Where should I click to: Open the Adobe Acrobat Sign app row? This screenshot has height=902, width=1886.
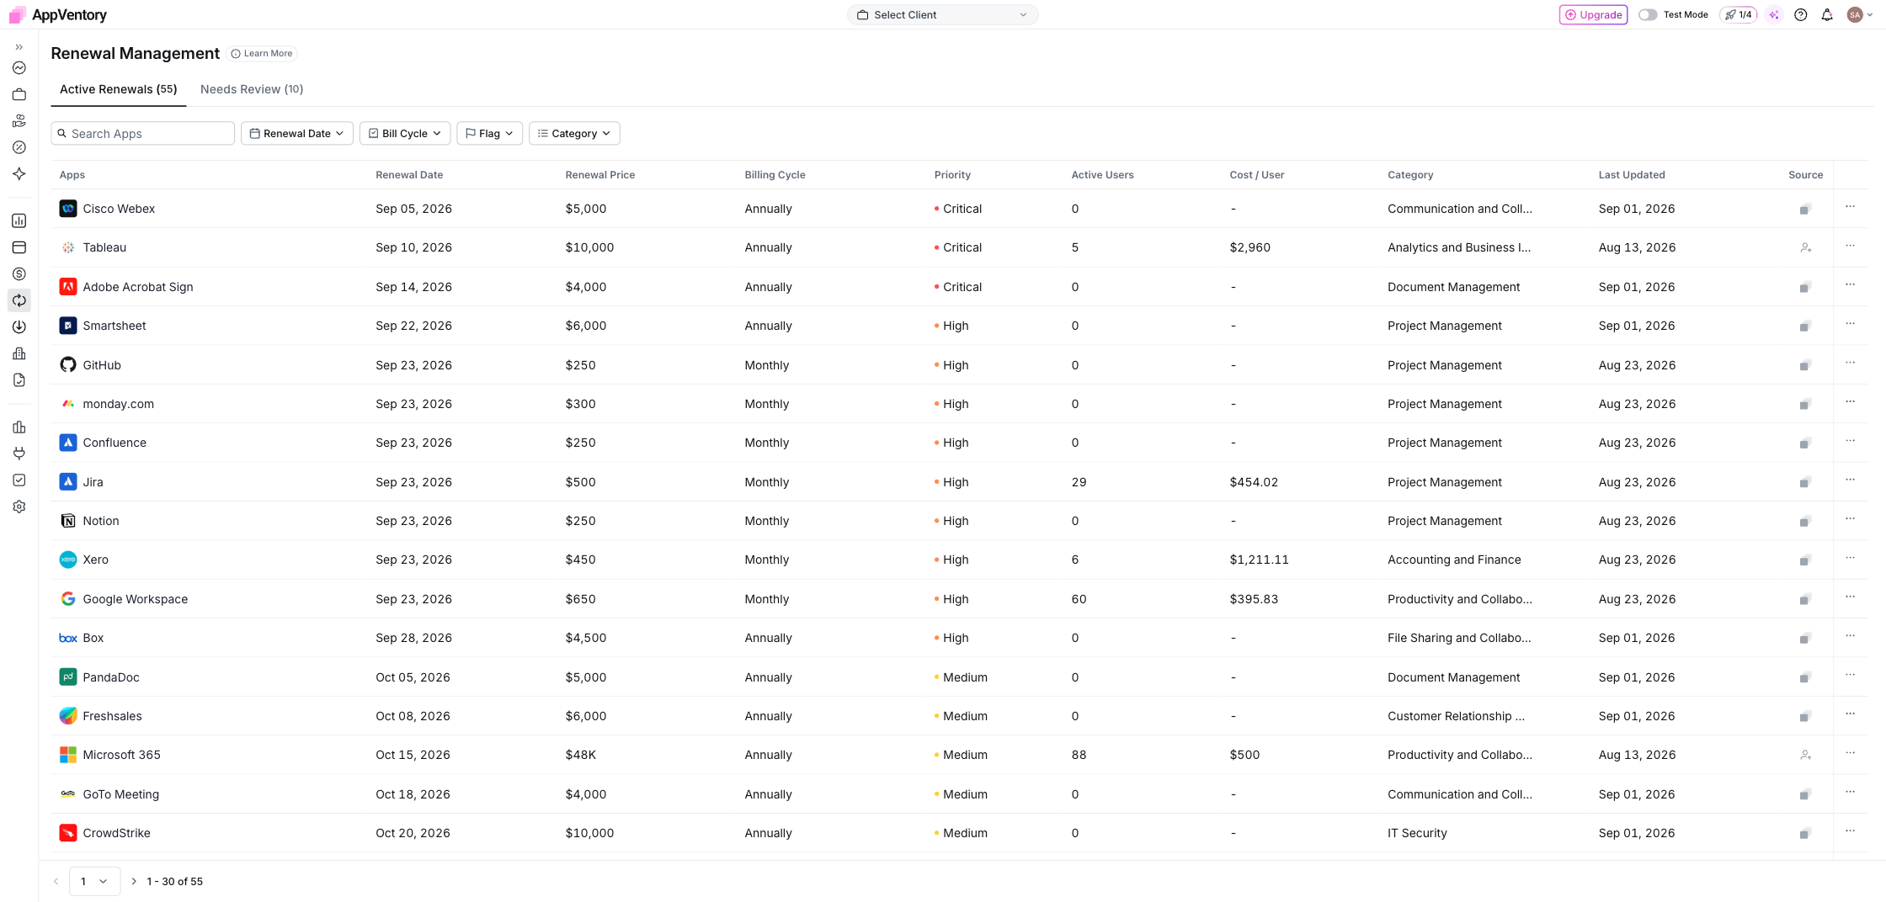pyautogui.click(x=959, y=287)
